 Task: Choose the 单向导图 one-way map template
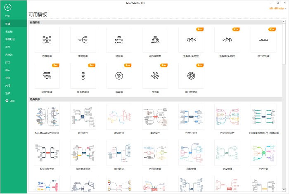(x=83, y=40)
